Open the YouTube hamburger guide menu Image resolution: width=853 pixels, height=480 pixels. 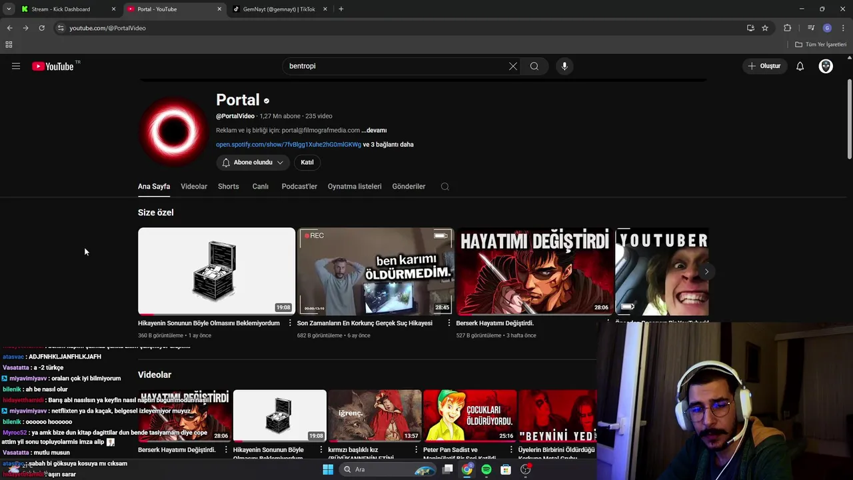tap(16, 66)
